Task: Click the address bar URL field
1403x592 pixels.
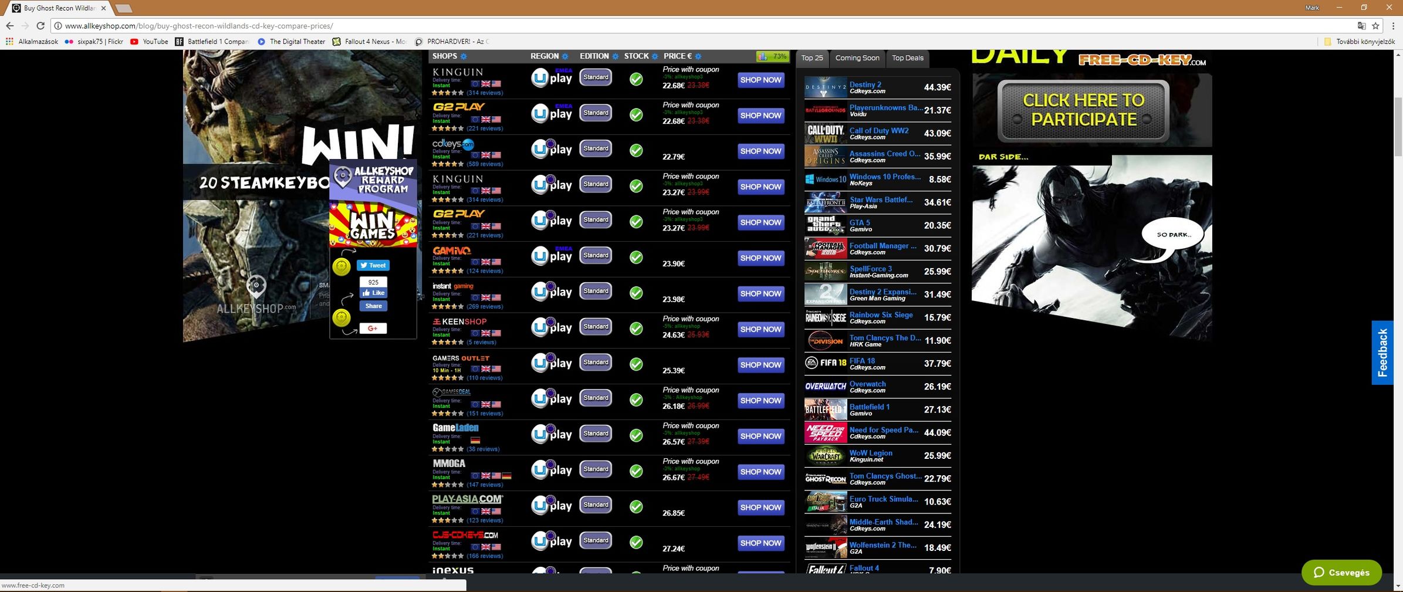Action: click(704, 26)
